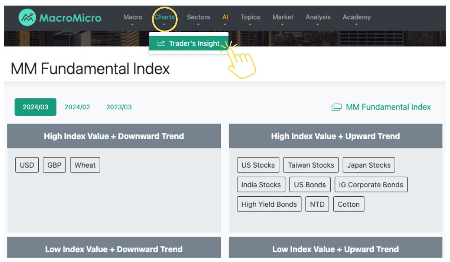The image size is (450, 262).
Task: Open the Taiwan Stocks tag
Action: click(x=311, y=165)
